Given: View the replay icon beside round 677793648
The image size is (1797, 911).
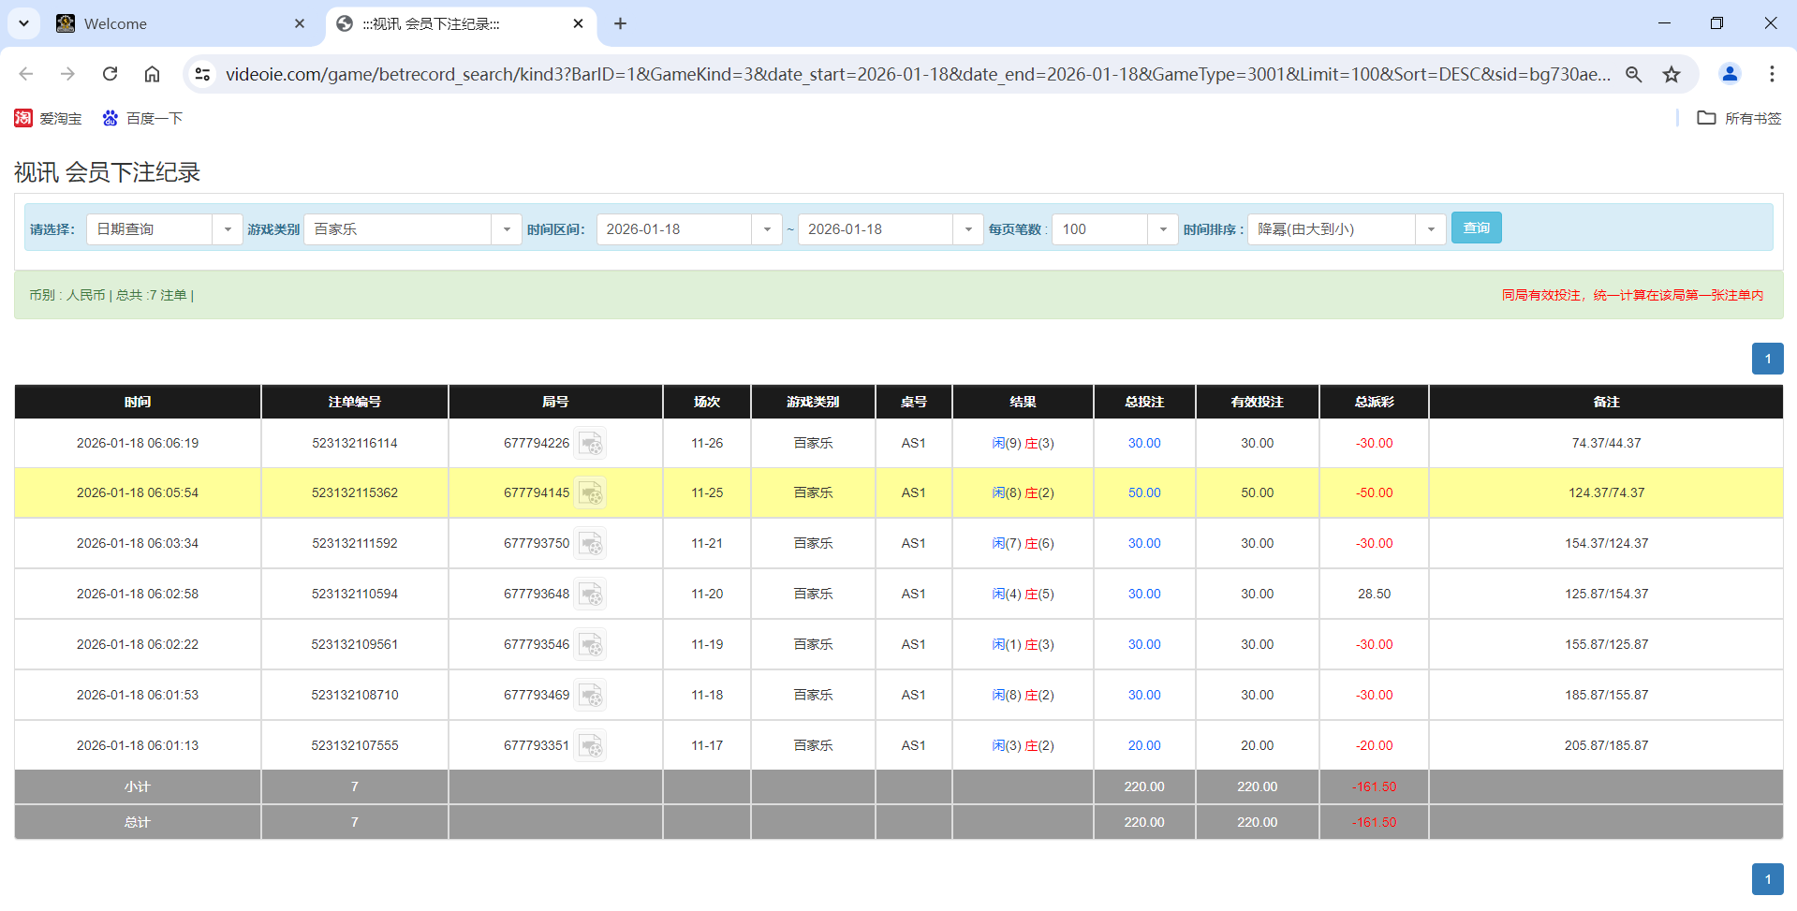Looking at the screenshot, I should tap(591, 594).
